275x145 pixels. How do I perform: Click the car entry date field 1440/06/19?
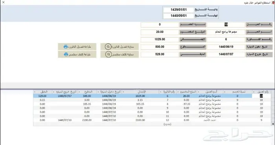click(x=226, y=47)
